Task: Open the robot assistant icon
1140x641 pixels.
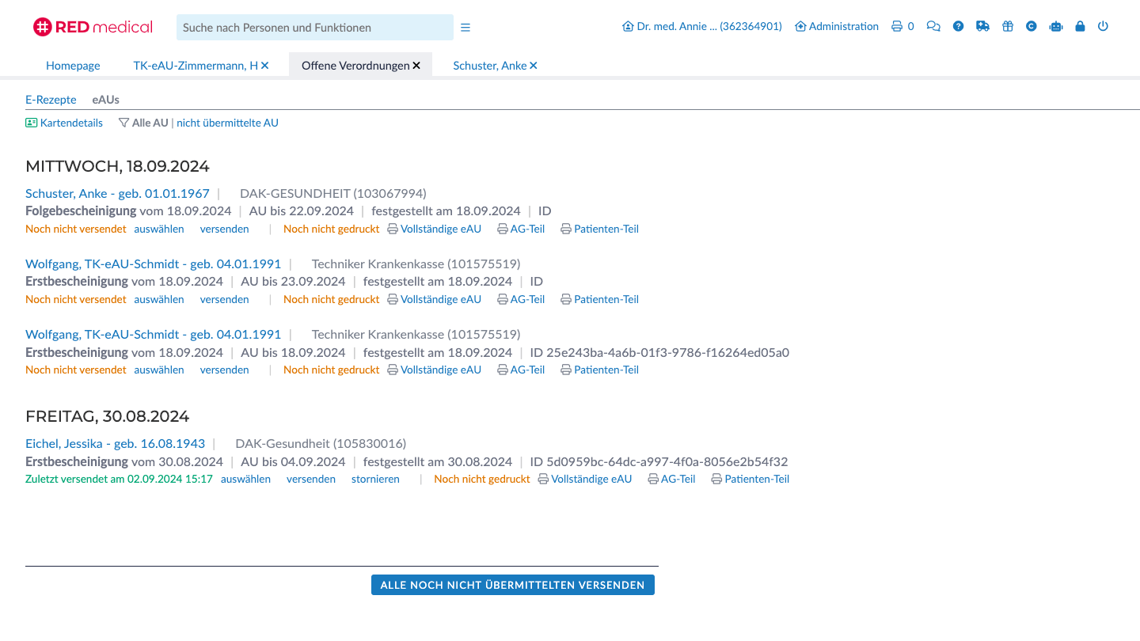Action: [x=1055, y=26]
